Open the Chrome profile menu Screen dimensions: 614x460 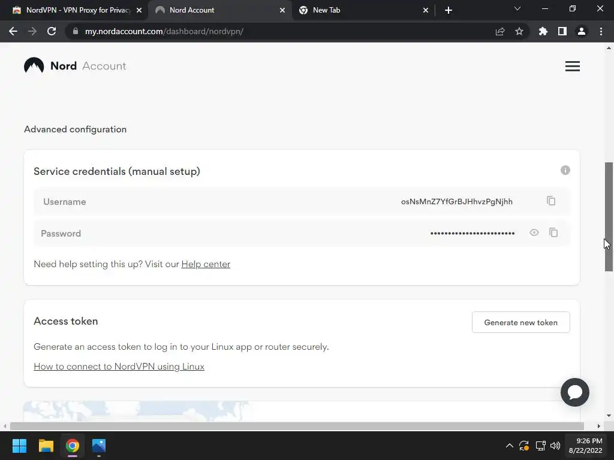click(x=582, y=31)
